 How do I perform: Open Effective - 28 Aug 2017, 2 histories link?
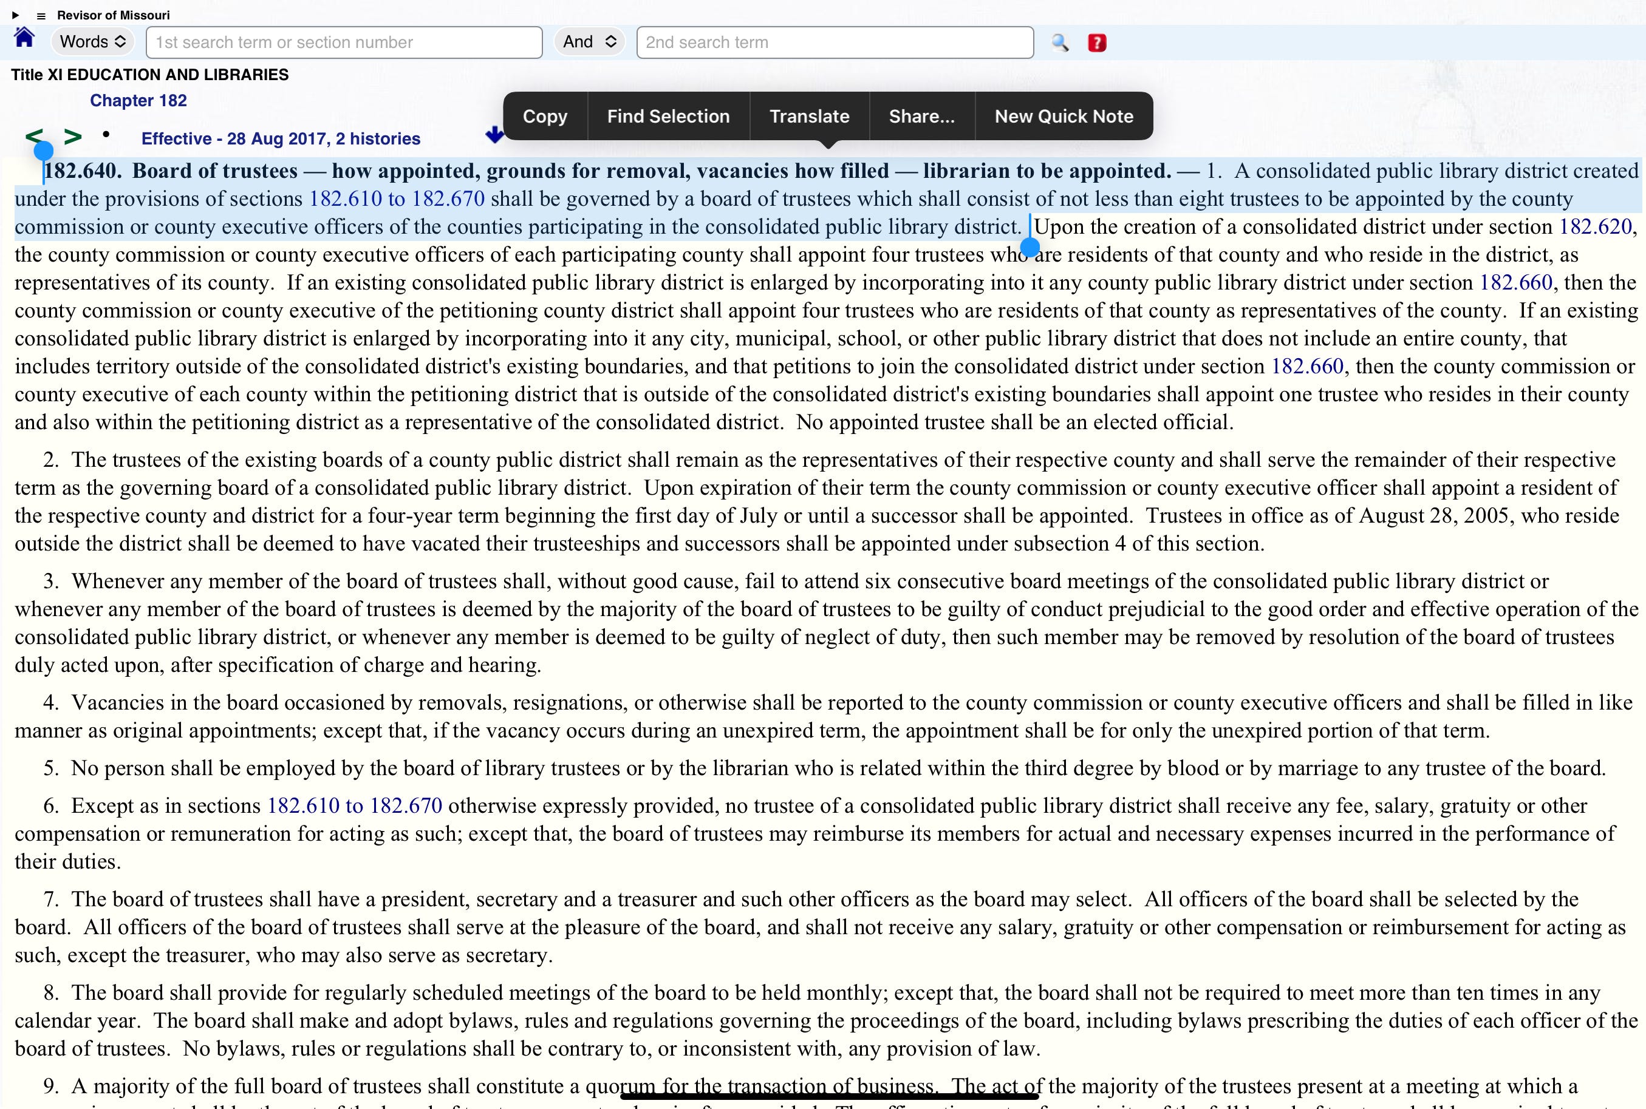point(281,138)
